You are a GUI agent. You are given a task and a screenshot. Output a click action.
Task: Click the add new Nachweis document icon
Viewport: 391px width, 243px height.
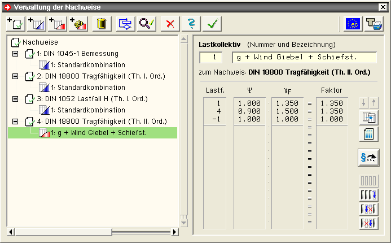pyautogui.click(x=15, y=24)
